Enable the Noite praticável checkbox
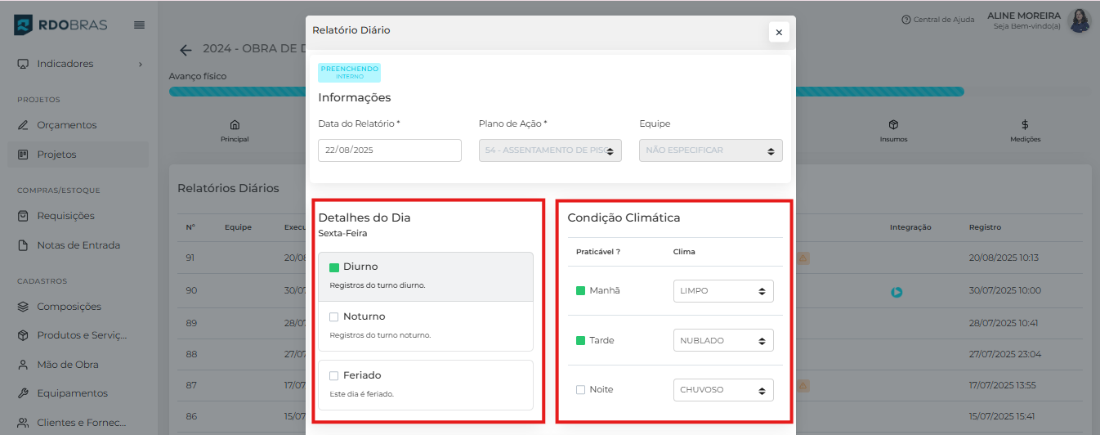 (x=581, y=390)
